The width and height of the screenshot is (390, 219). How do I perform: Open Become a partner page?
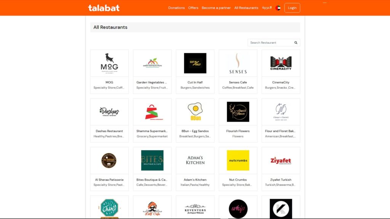coord(216,8)
